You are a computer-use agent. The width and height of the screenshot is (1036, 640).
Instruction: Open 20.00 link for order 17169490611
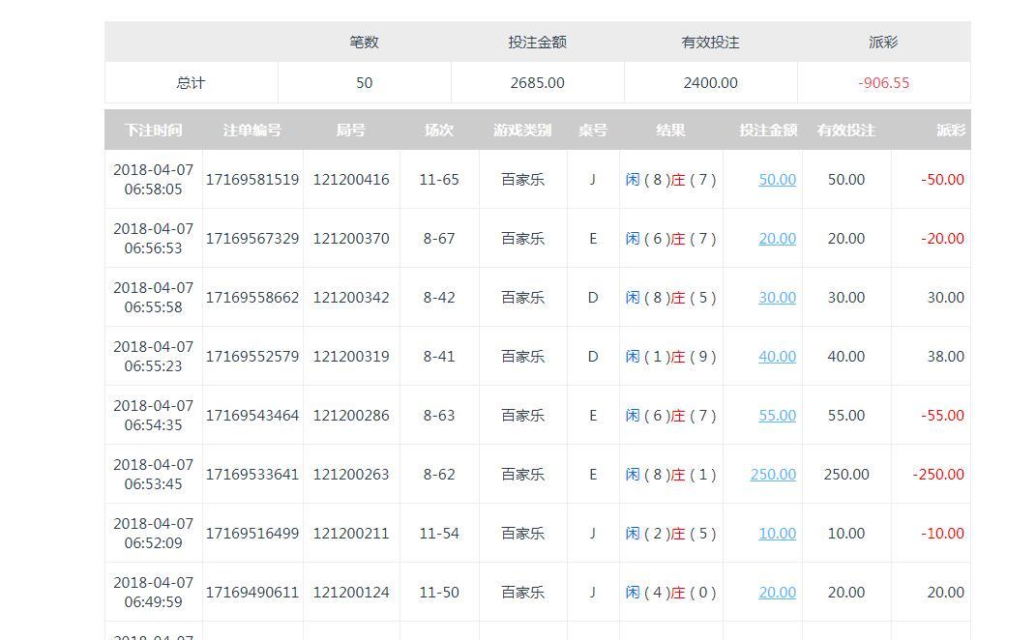pyautogui.click(x=777, y=593)
